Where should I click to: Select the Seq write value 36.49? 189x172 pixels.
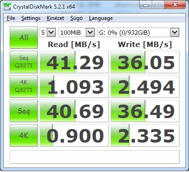click(x=145, y=111)
